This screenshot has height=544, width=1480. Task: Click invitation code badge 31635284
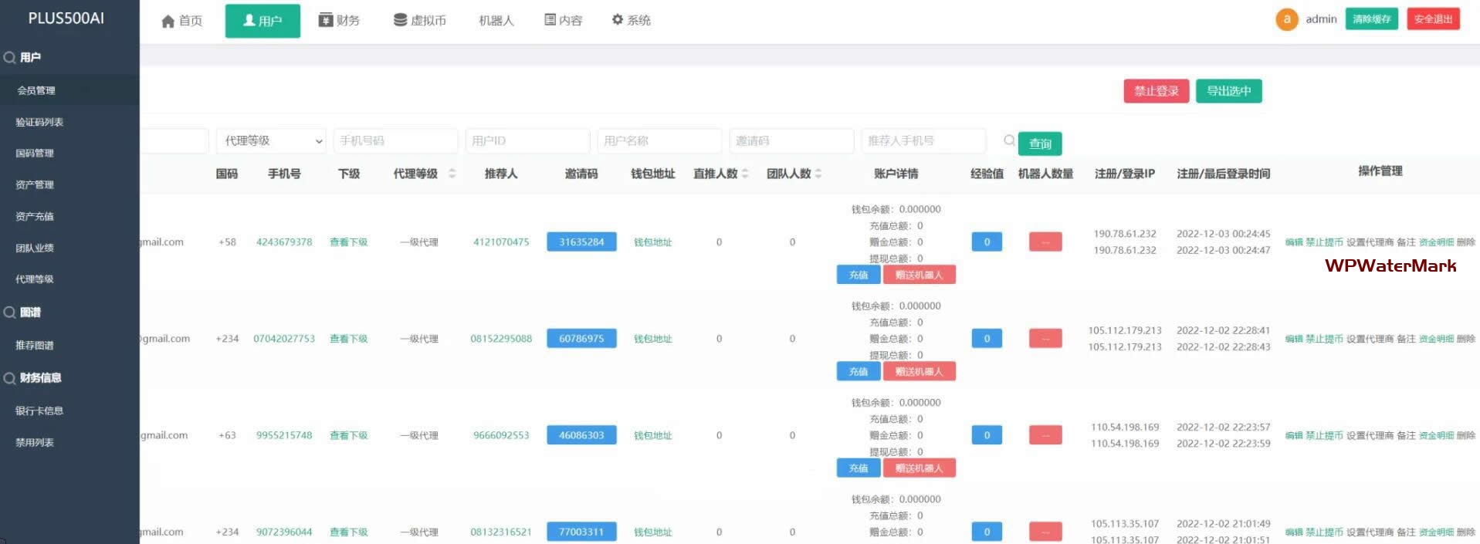tap(581, 242)
